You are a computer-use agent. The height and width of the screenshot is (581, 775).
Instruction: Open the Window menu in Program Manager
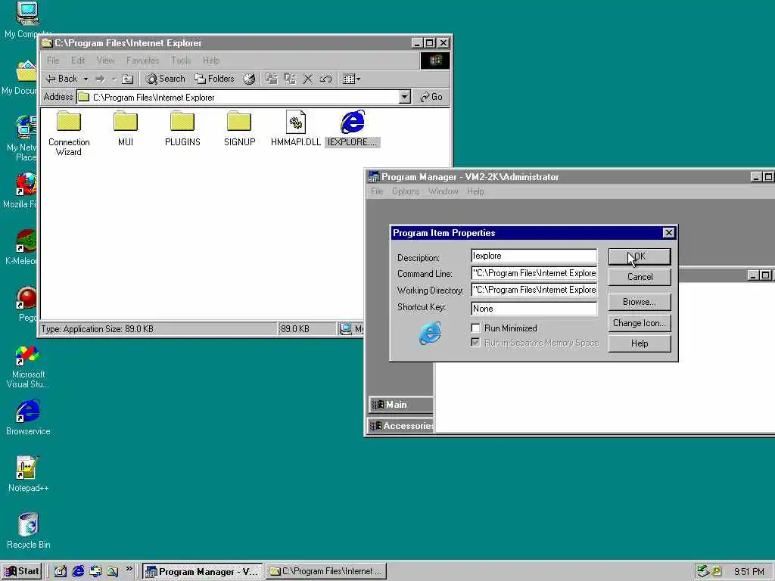[444, 191]
